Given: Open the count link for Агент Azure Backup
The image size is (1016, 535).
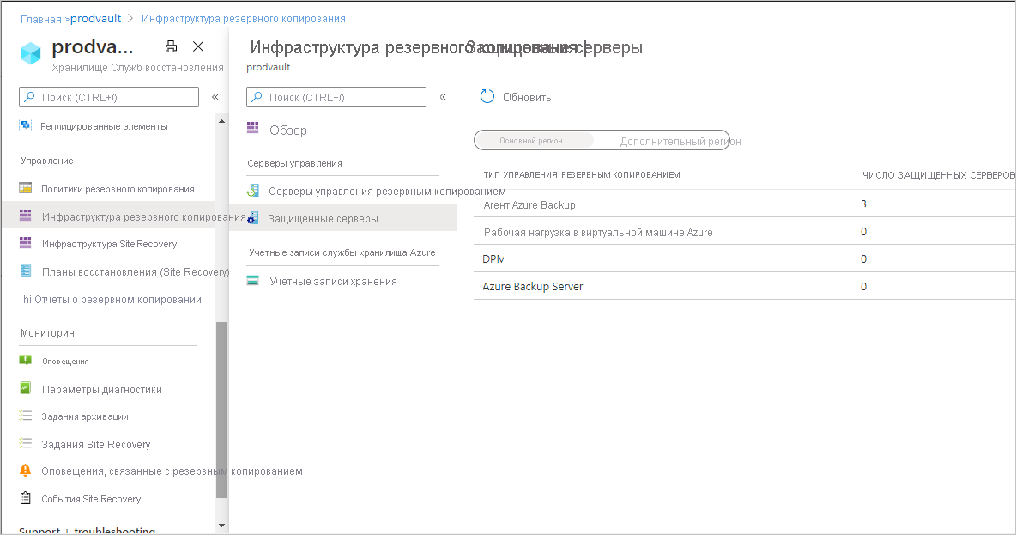Looking at the screenshot, I should click(x=863, y=204).
